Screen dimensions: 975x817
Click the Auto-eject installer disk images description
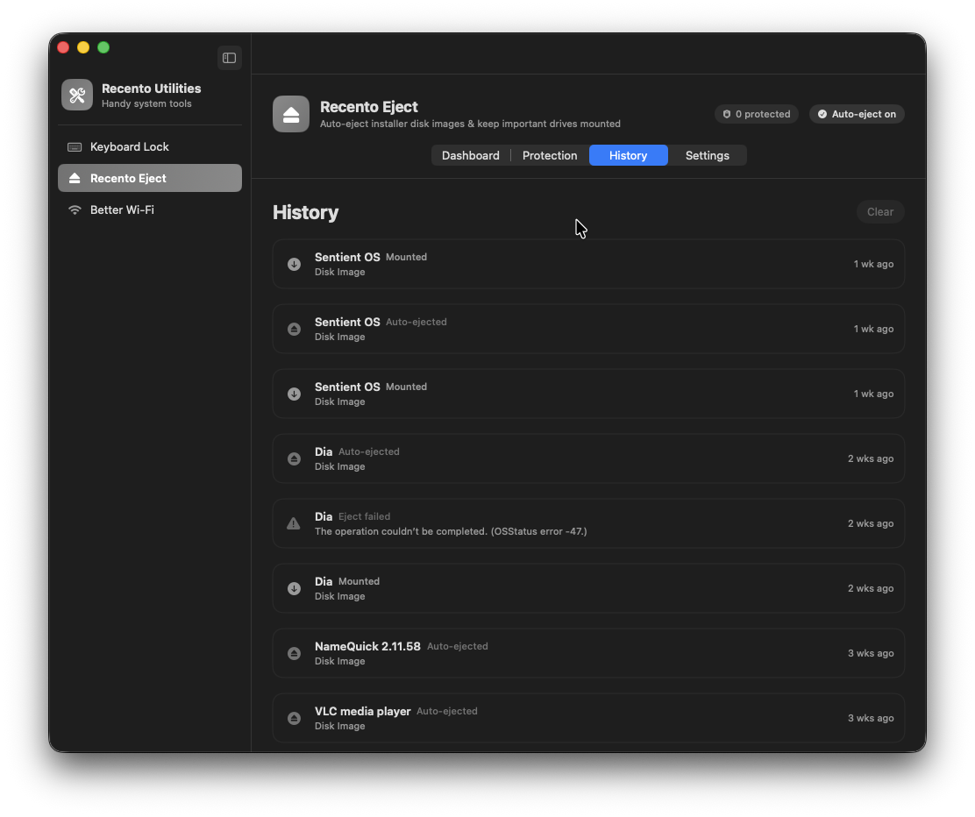pos(470,124)
